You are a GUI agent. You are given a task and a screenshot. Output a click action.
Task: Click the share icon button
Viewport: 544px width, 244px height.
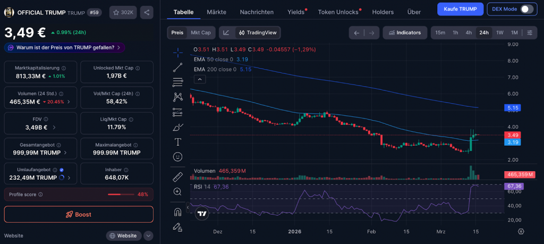pyautogui.click(x=147, y=12)
